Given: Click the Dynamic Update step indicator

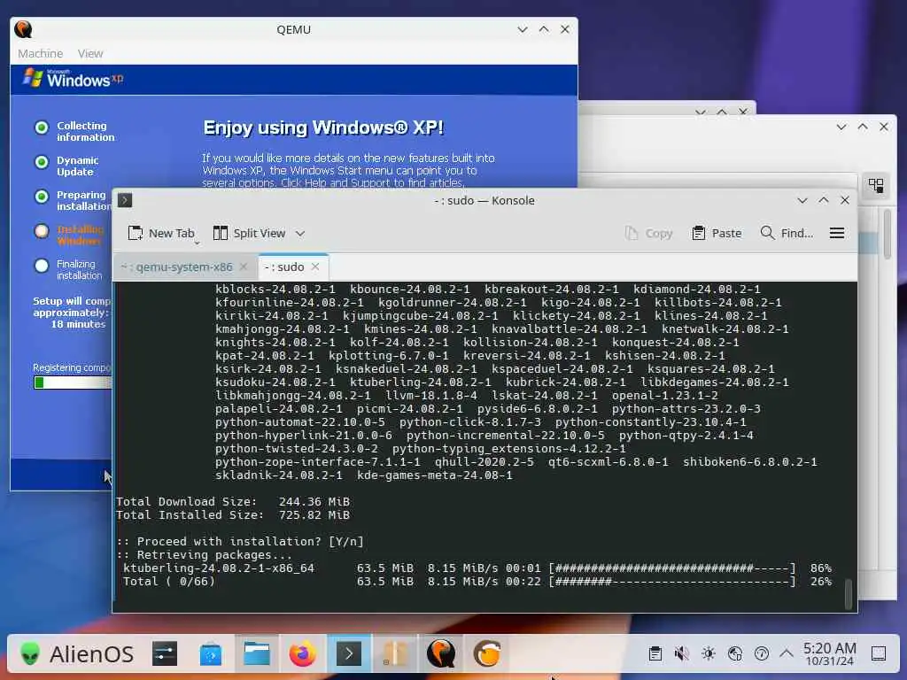Looking at the screenshot, I should (42, 162).
